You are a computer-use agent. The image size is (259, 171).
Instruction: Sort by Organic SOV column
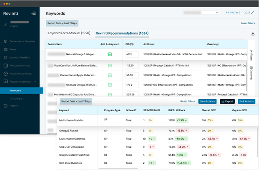[x=240, y=110]
